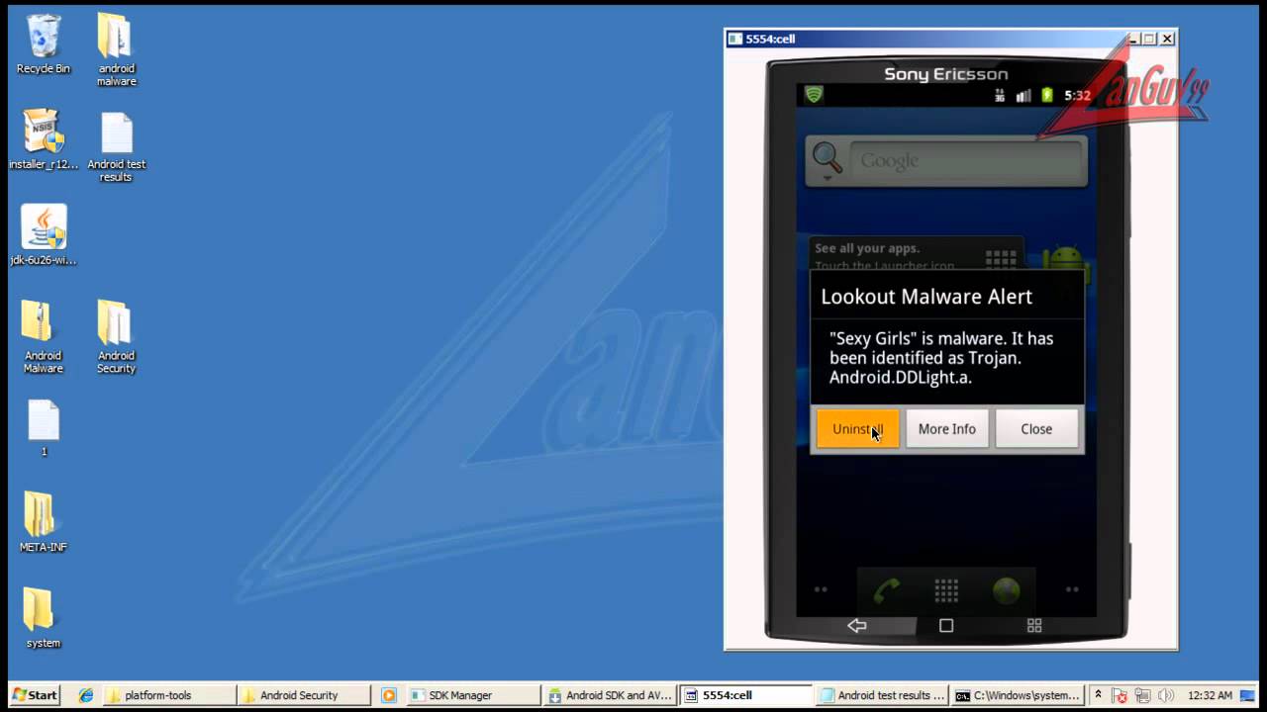Screen dimensions: 1267x712
Task: Tap the Lookout shield icon in status bar
Action: point(814,95)
